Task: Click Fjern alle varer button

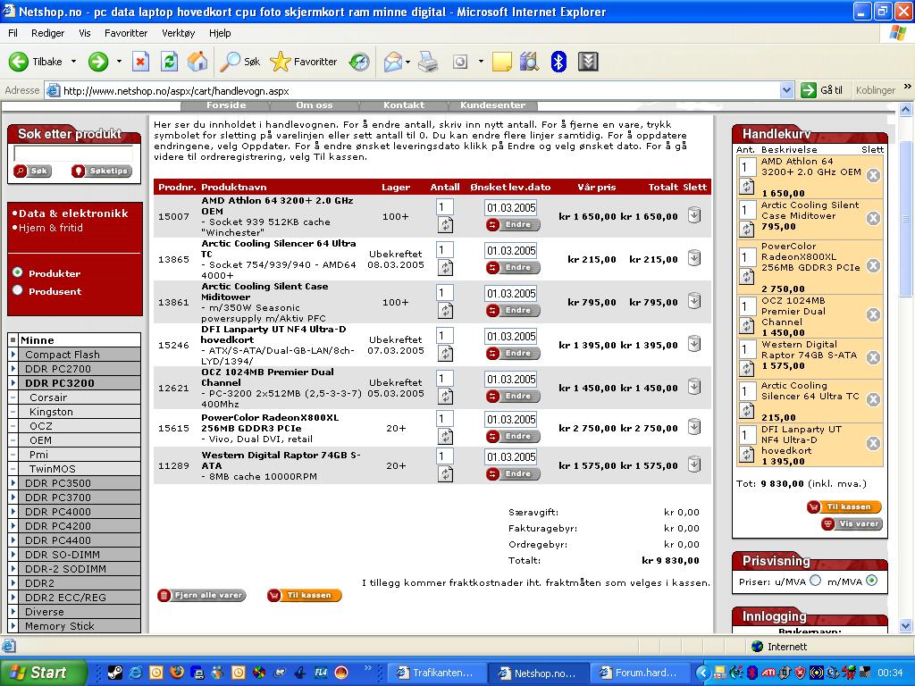Action: pyautogui.click(x=201, y=596)
